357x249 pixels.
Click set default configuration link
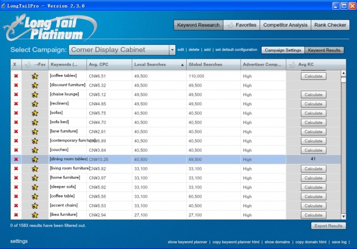tap(236, 49)
